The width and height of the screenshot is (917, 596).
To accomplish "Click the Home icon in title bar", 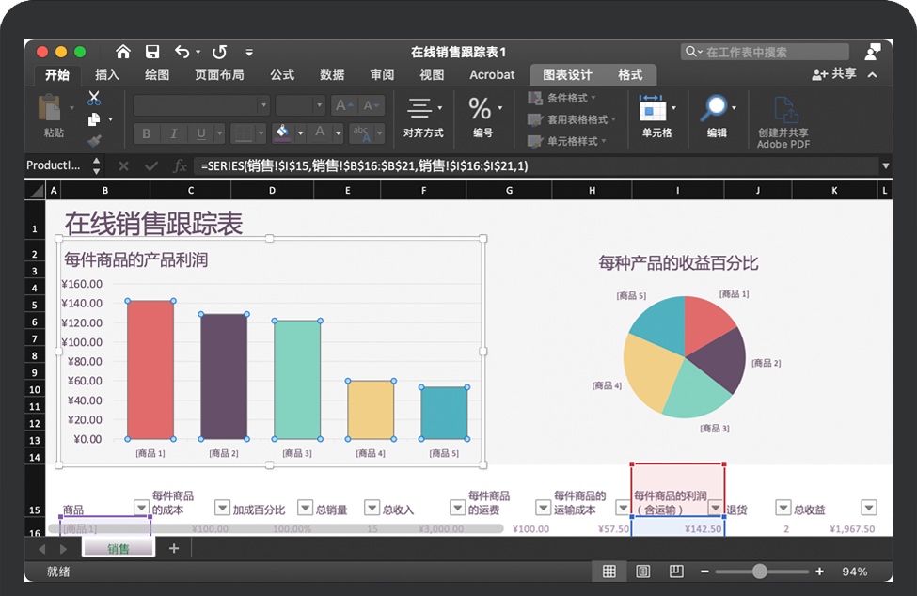I will (123, 52).
